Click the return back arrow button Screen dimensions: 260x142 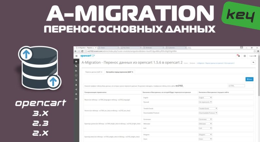253,62
